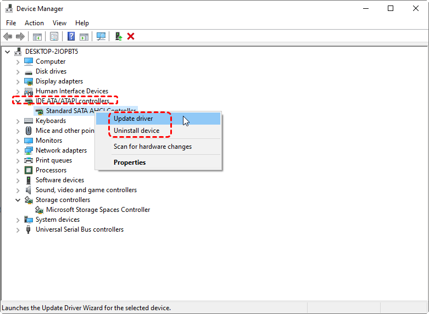
Task: Expand Universal Serial Bus controllers
Action: pos(18,229)
